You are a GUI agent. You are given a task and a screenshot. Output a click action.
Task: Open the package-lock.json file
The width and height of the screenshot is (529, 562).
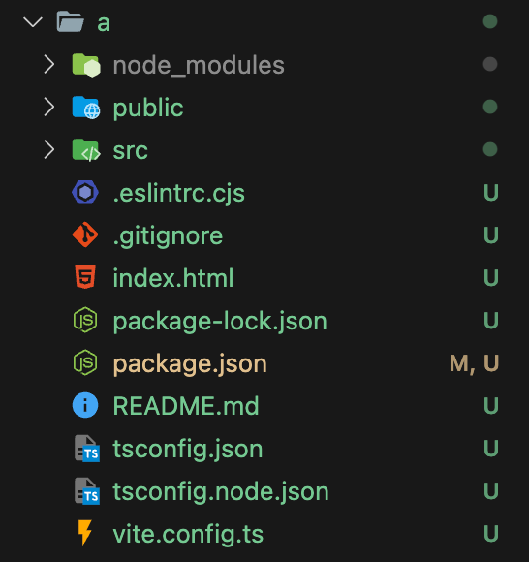[x=220, y=322]
